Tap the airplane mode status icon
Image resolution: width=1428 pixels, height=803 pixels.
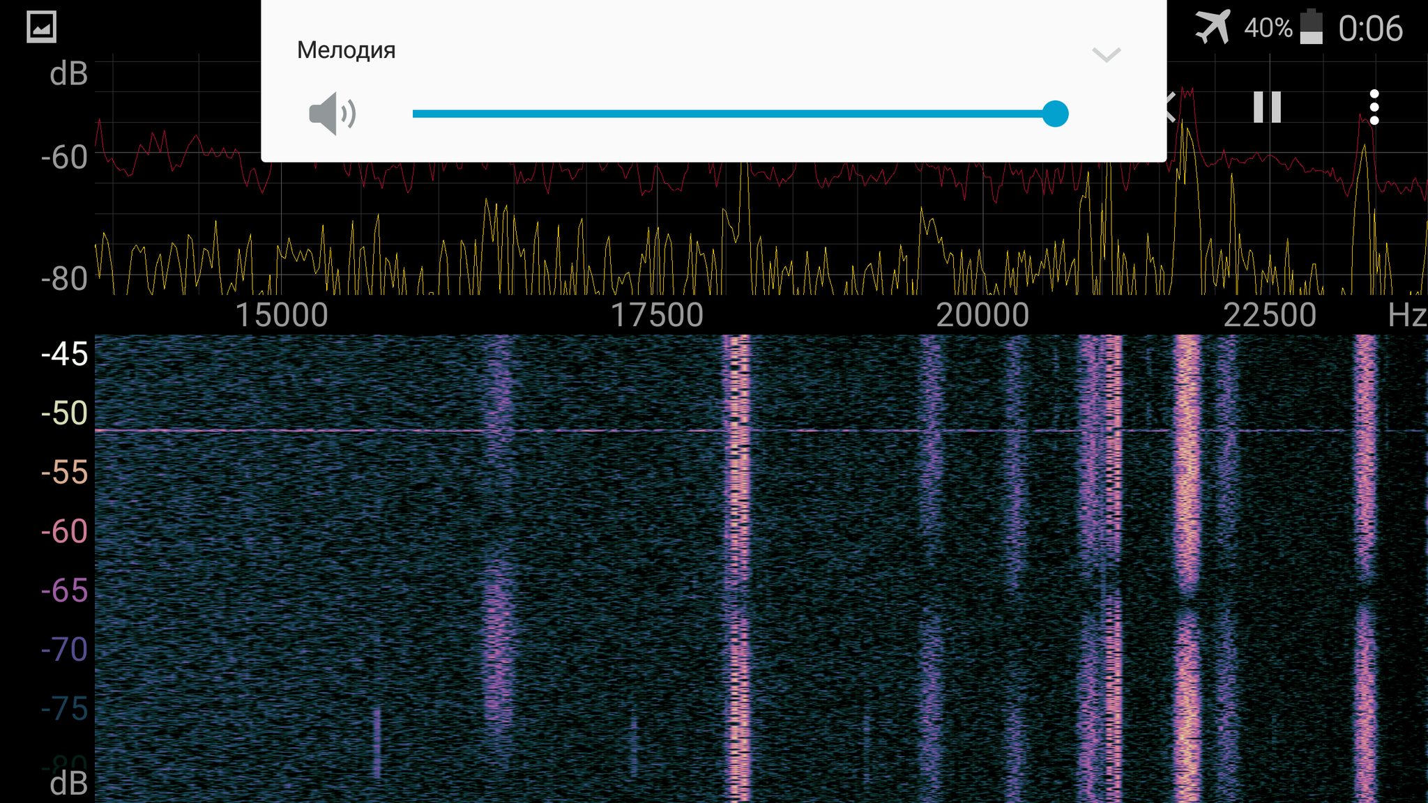point(1213,28)
